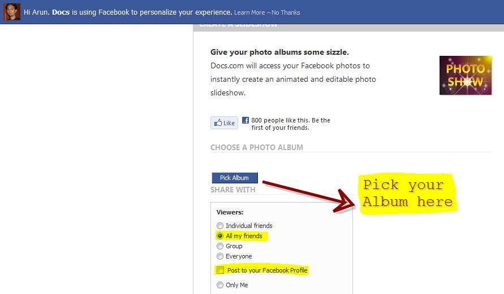The image size is (504, 294).
Task: Open the Photo Show thumbnail image
Action: [x=466, y=75]
